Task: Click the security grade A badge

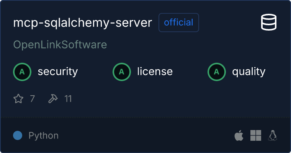Action: click(x=22, y=72)
